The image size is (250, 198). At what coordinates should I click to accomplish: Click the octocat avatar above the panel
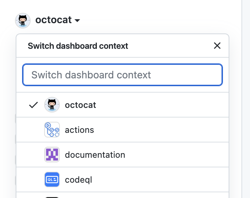pos(22,20)
